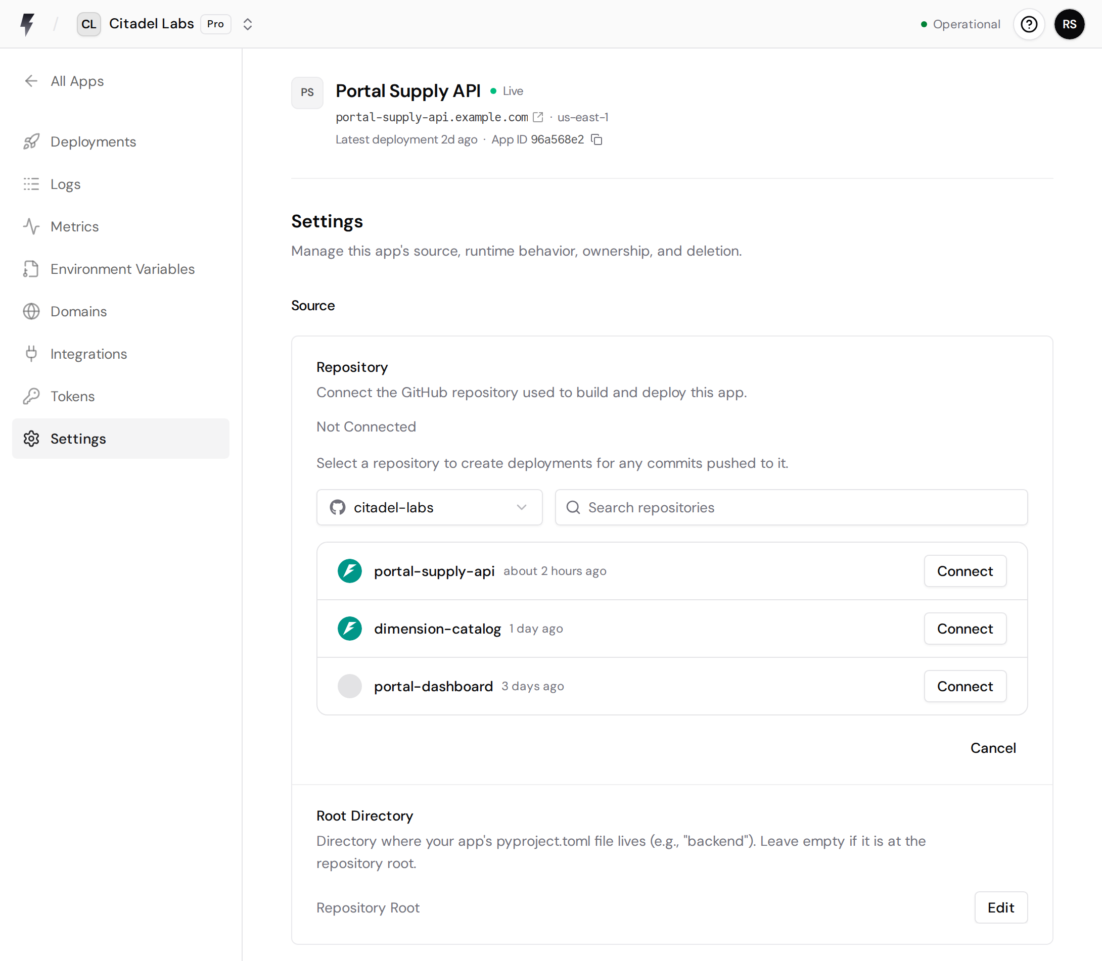The width and height of the screenshot is (1102, 961).
Task: Click the dimension-catalog repo icon
Action: pos(349,628)
